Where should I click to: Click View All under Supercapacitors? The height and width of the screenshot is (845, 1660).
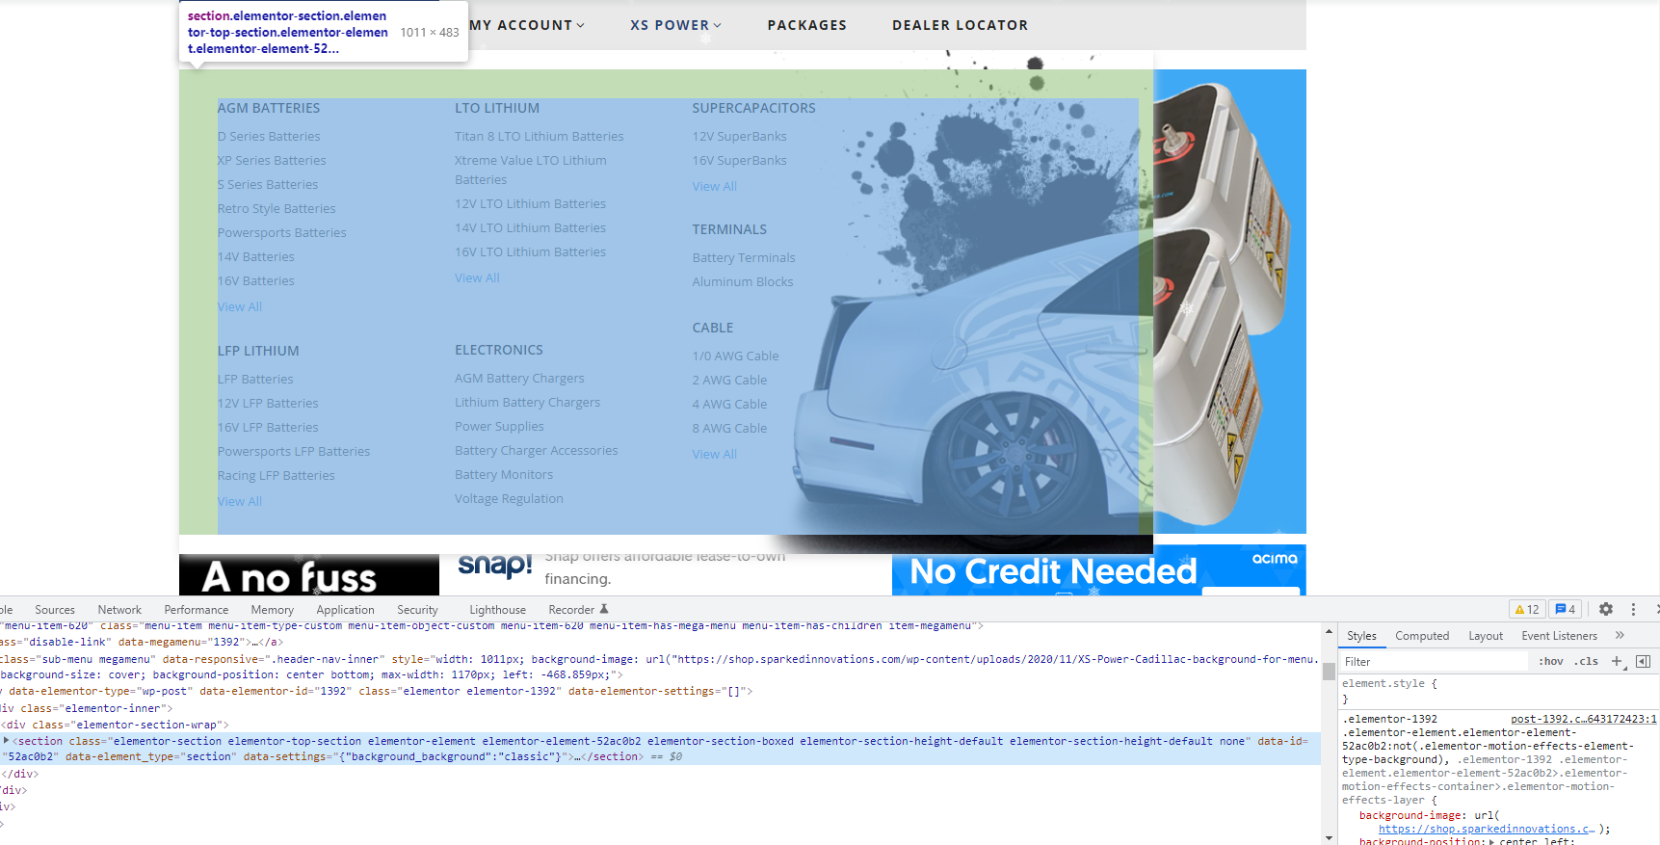click(x=714, y=187)
